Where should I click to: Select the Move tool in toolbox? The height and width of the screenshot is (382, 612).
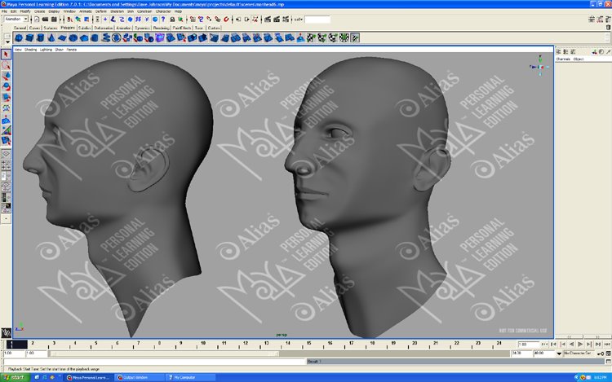tap(6, 76)
